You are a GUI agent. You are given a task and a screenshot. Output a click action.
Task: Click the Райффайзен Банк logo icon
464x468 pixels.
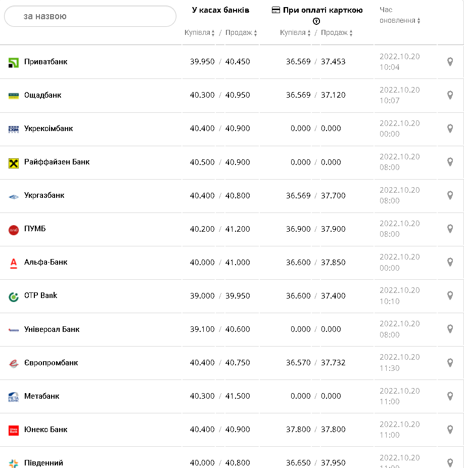click(x=14, y=163)
